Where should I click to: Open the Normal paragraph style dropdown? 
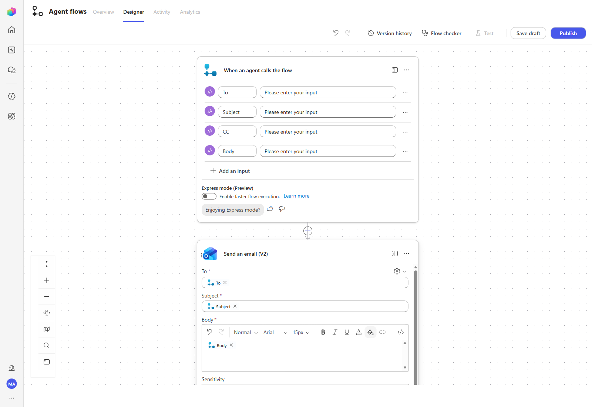tap(246, 332)
